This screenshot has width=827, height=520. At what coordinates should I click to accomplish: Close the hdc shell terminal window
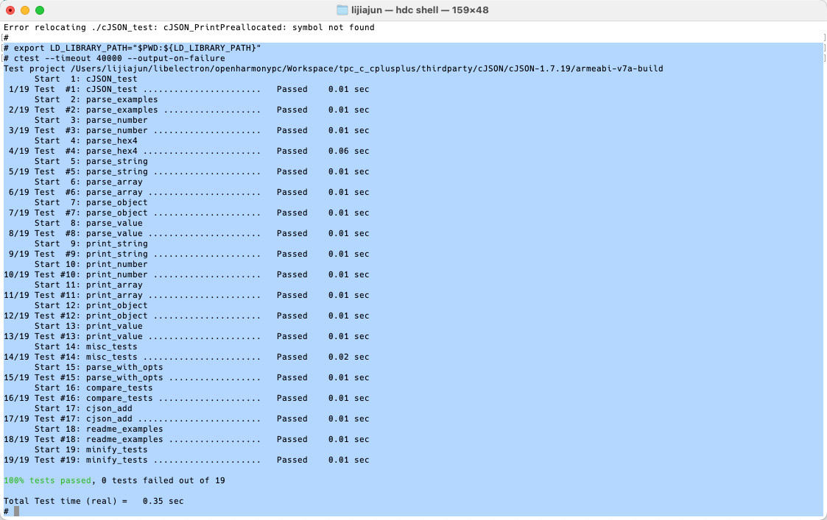tap(10, 10)
